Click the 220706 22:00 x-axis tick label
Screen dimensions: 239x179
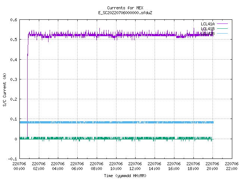click(232, 166)
